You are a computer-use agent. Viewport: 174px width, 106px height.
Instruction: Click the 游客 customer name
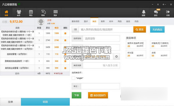point(49,20)
